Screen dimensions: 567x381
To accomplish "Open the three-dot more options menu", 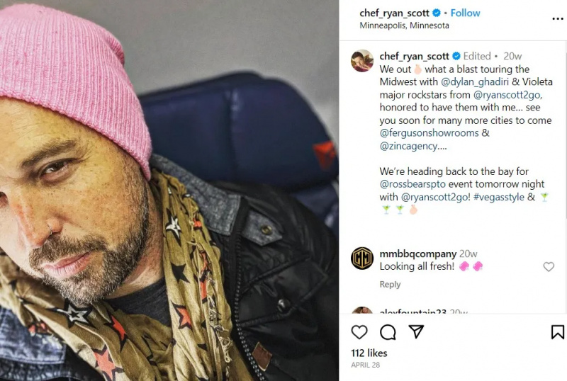I will (x=558, y=19).
